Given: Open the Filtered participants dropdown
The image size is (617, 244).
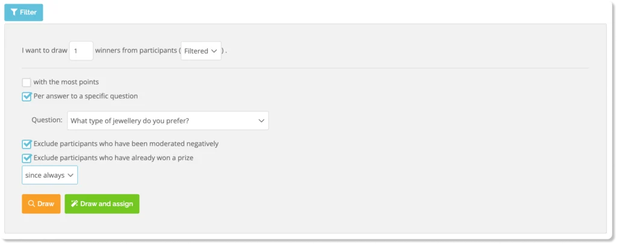Looking at the screenshot, I should (x=201, y=51).
